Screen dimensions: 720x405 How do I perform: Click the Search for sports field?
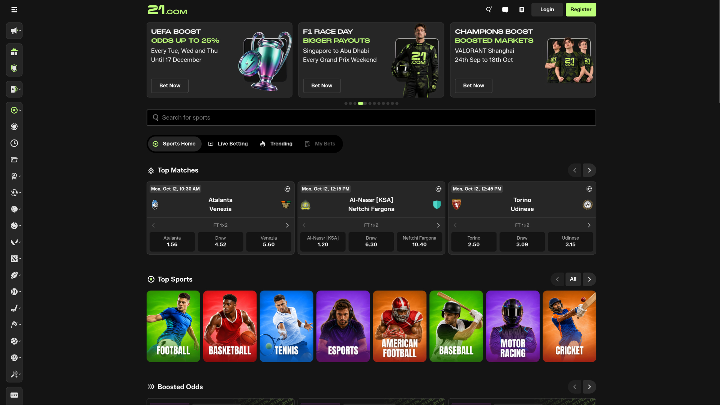[371, 118]
